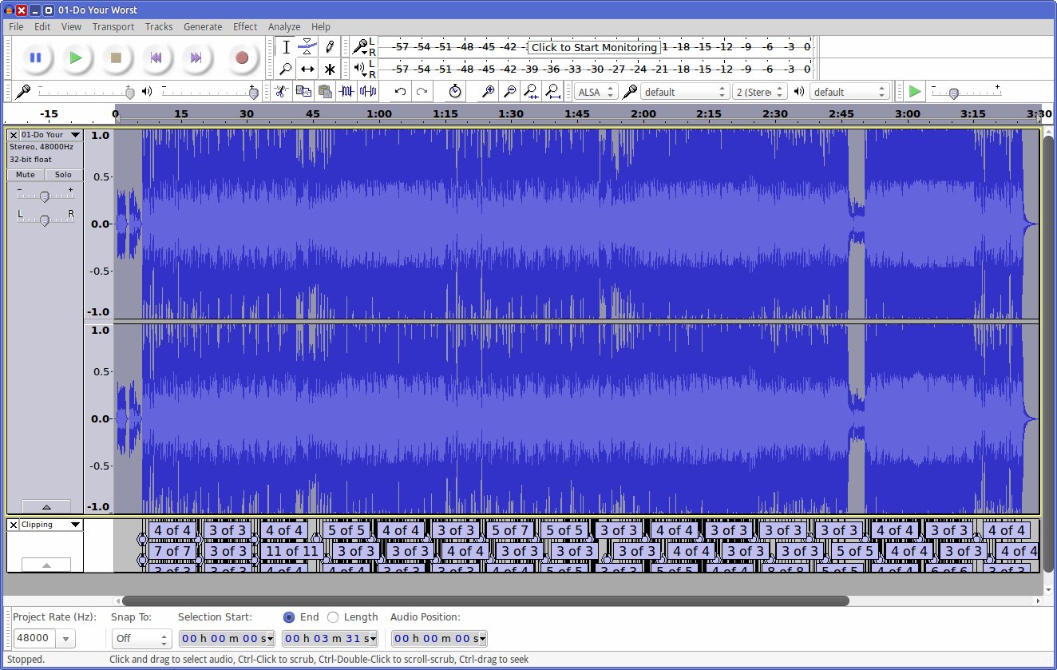Select the Selection (I-beam) tool
The height and width of the screenshot is (670, 1057).
(x=286, y=47)
